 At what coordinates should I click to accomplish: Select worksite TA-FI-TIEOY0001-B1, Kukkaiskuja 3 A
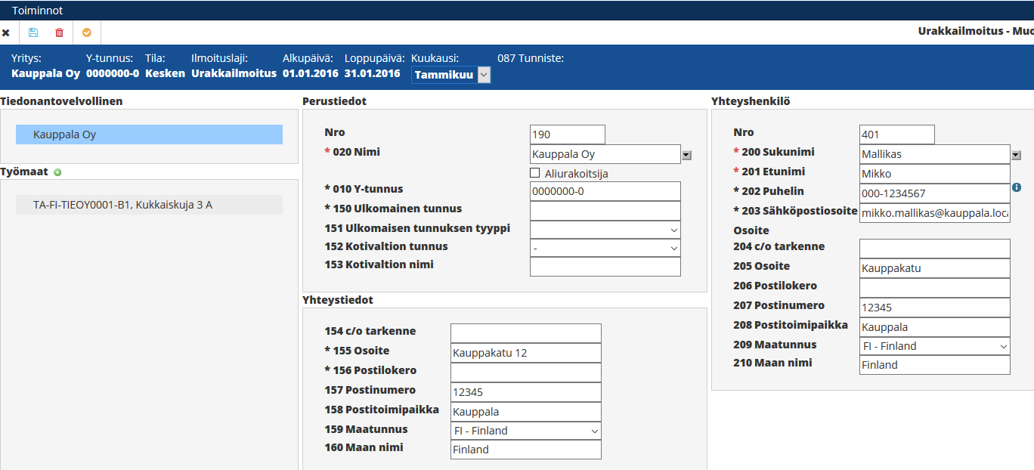(149, 205)
